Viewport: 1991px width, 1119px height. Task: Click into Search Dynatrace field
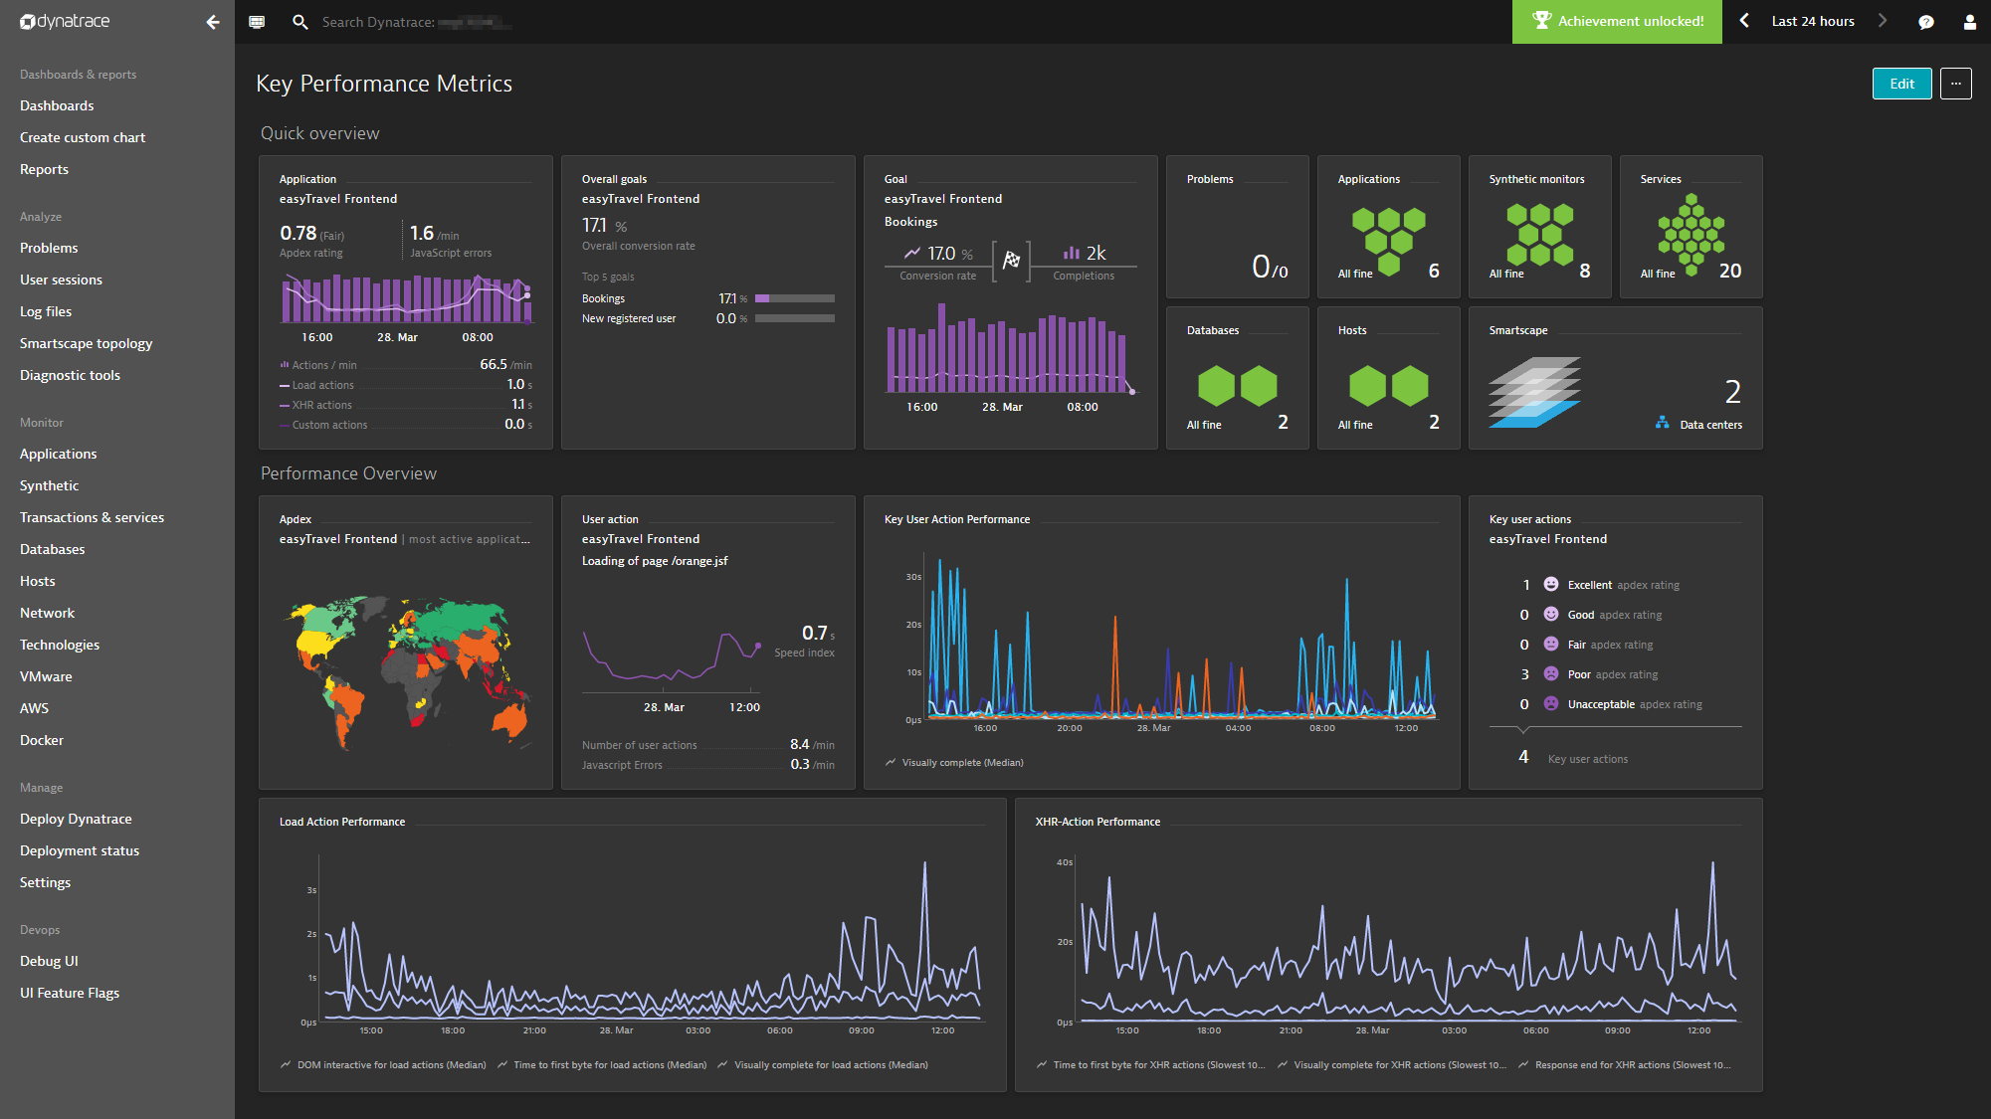pyautogui.click(x=418, y=22)
